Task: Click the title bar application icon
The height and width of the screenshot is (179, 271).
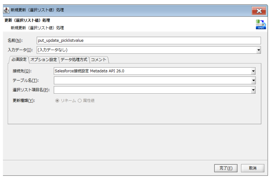Action: (x=6, y=10)
